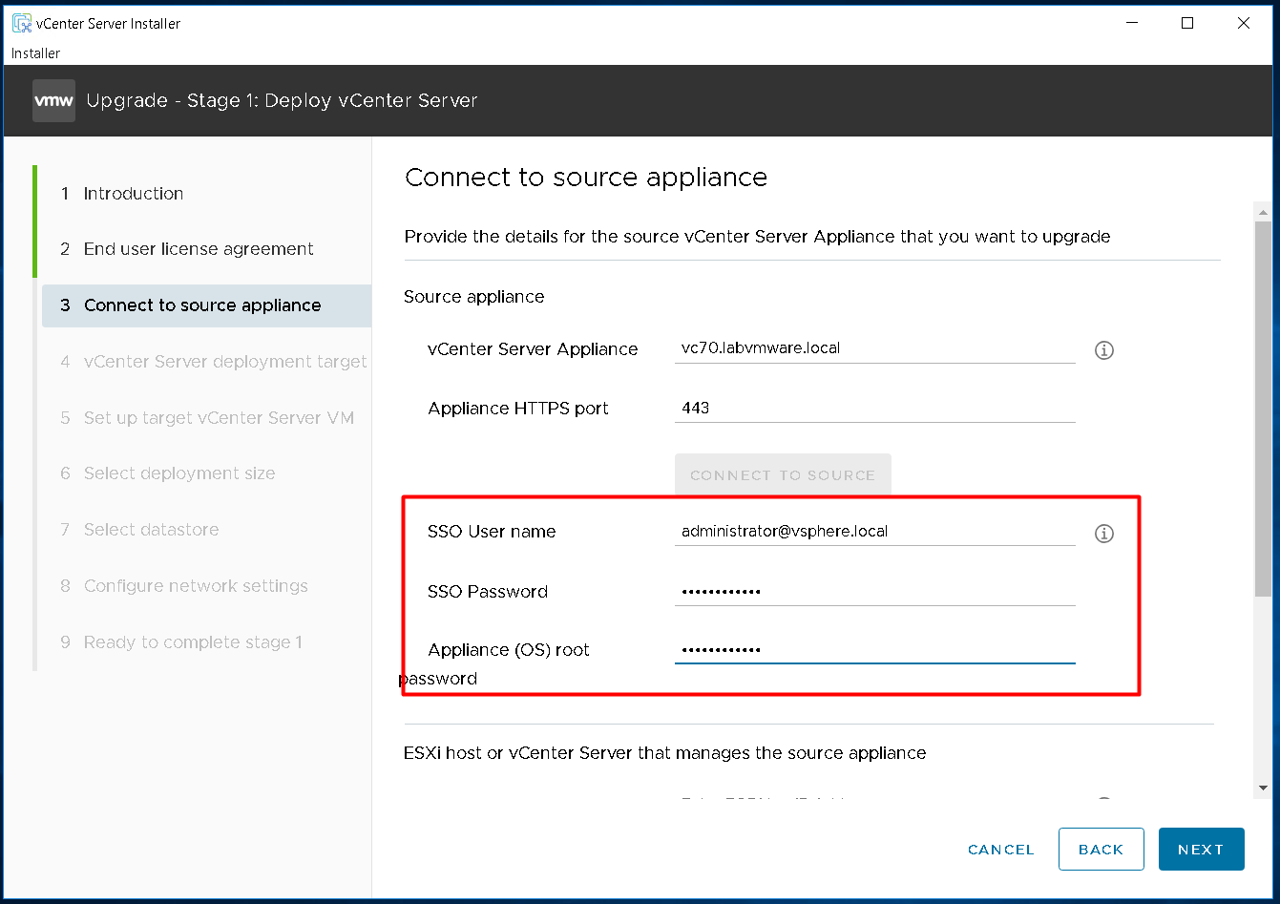The width and height of the screenshot is (1280, 904).
Task: Click 'ESXi host or vCenter Server that manages' heading
Action: point(665,753)
